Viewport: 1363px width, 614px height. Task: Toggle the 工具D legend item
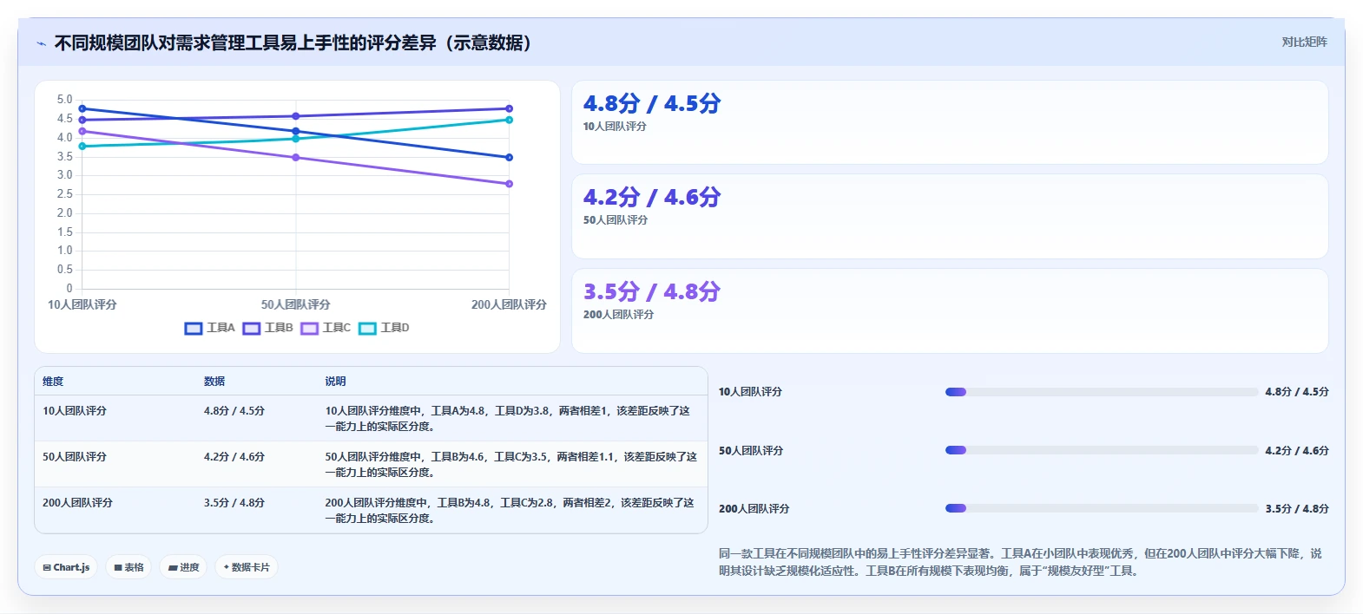(385, 328)
